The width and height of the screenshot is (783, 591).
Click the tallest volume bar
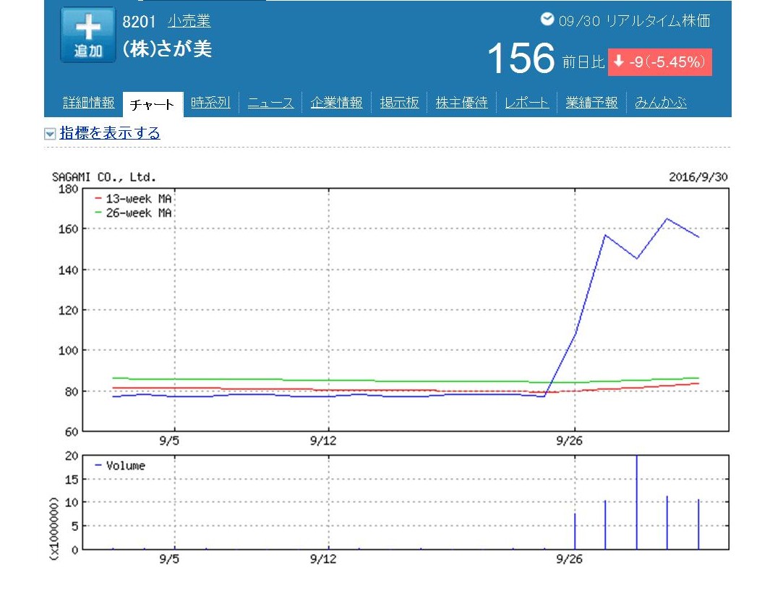pyautogui.click(x=637, y=502)
